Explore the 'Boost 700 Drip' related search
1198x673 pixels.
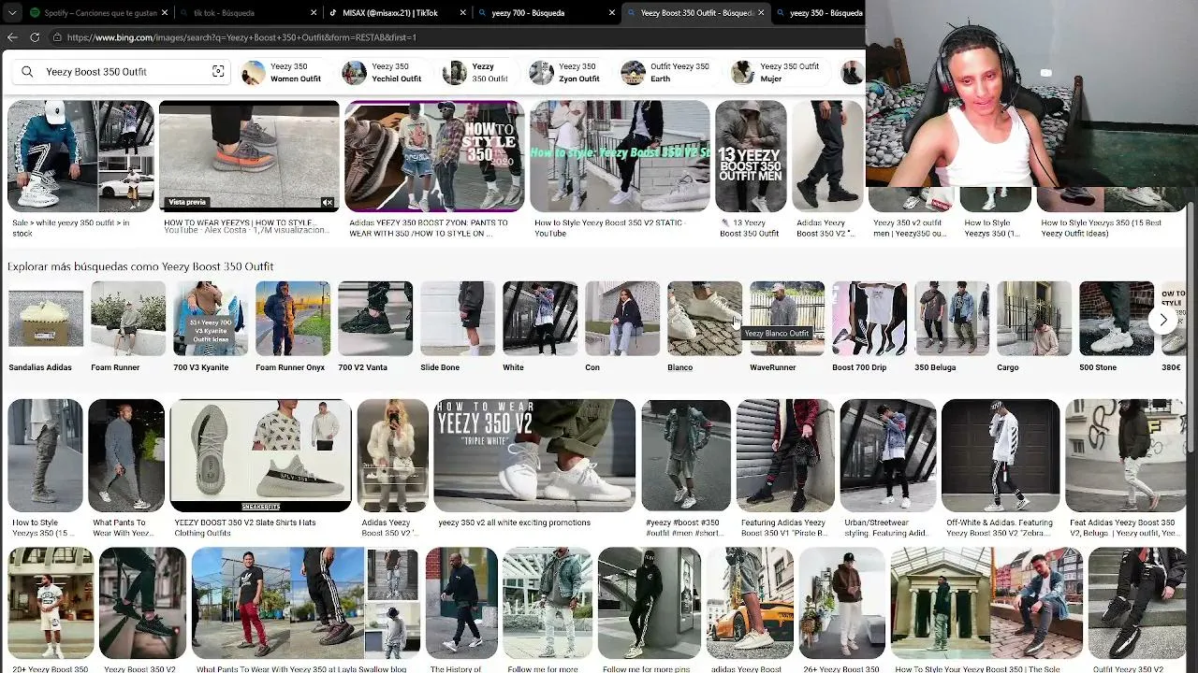pos(869,327)
